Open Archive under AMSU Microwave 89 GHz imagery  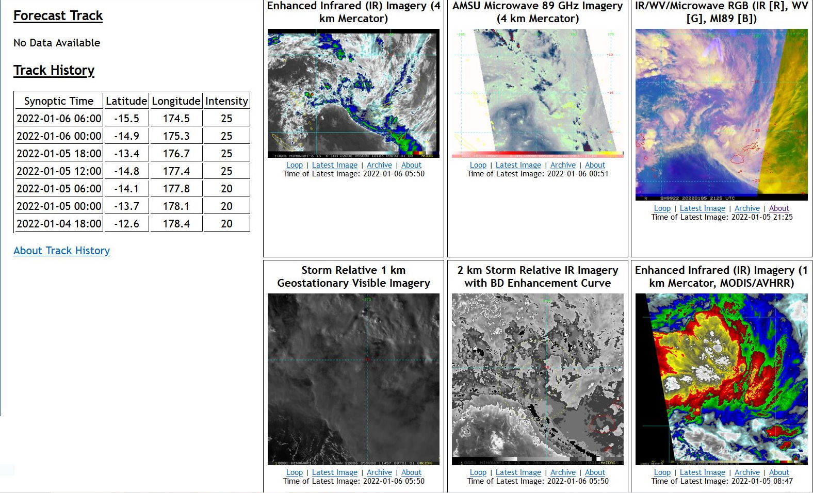(563, 165)
